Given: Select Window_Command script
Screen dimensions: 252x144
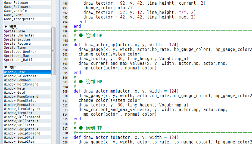Looking at the screenshot, I should 27,80.
